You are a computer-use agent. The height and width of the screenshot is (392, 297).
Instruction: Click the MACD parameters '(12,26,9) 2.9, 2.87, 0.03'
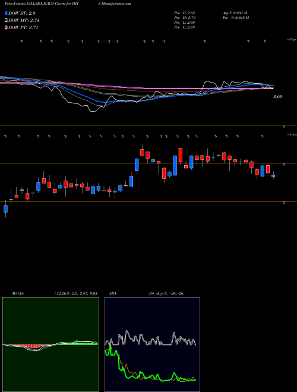(x=76, y=293)
